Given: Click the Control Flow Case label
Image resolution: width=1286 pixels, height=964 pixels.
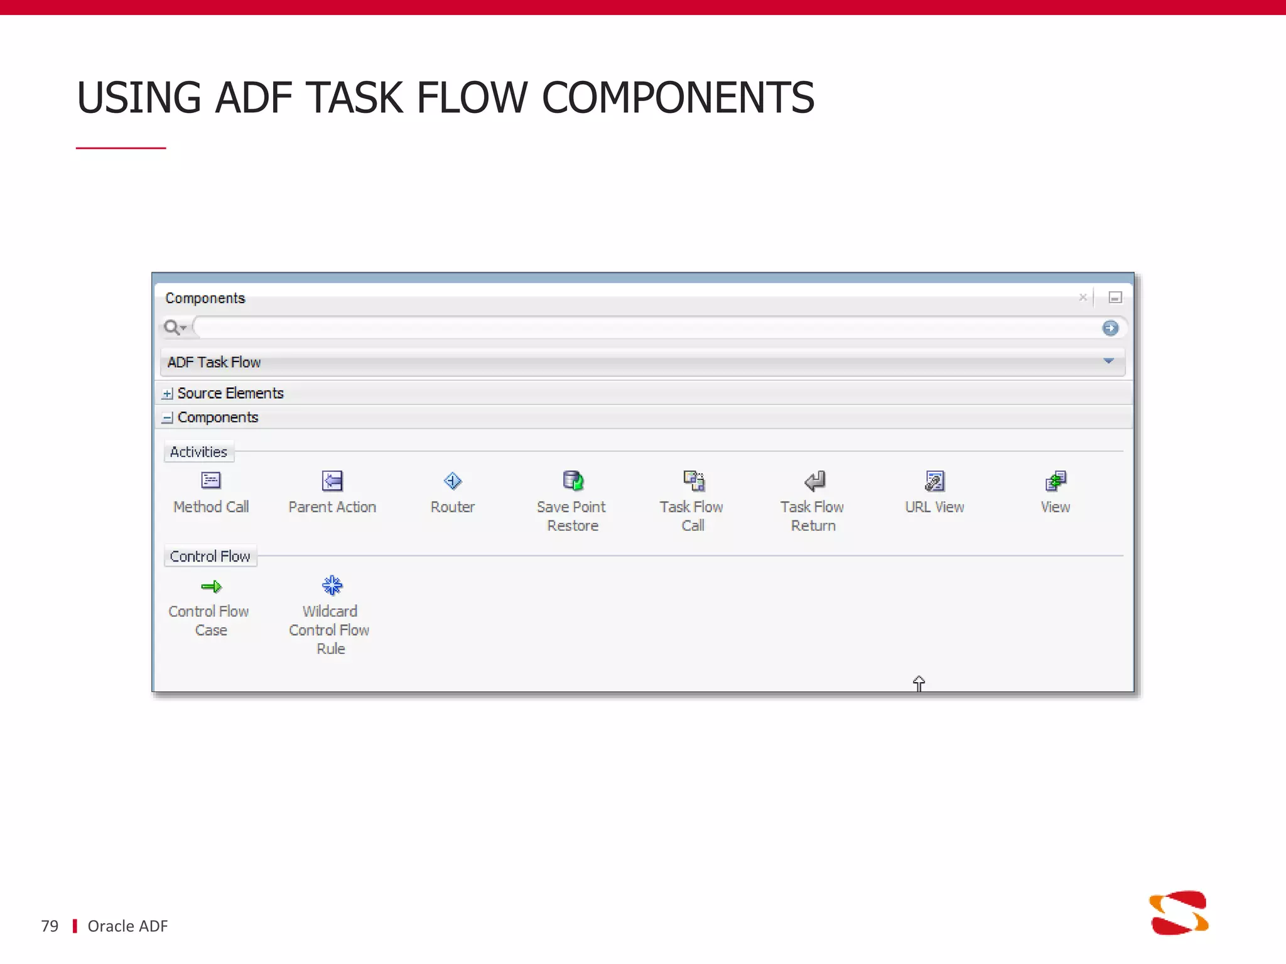Looking at the screenshot, I should (x=209, y=620).
